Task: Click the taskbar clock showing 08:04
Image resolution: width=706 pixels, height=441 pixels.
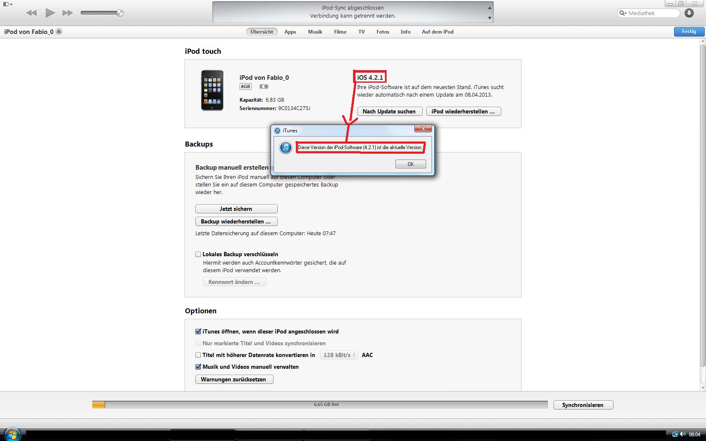Action: tap(695, 435)
